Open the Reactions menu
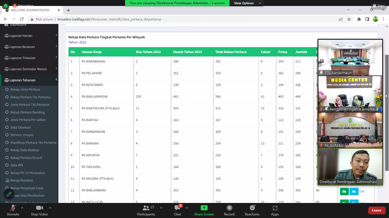 click(x=252, y=208)
